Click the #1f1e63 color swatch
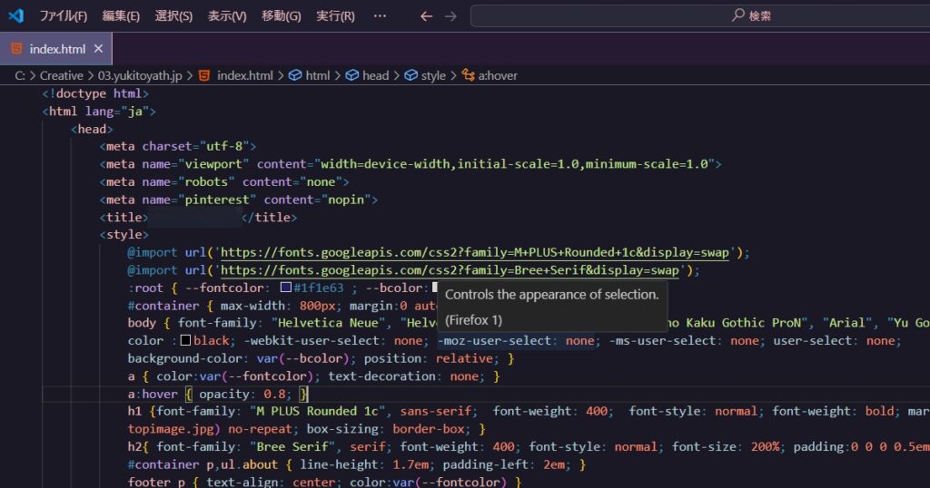 click(286, 288)
